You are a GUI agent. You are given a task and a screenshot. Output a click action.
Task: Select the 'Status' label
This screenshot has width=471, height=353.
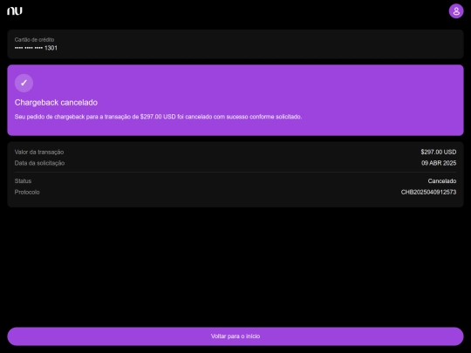click(23, 181)
